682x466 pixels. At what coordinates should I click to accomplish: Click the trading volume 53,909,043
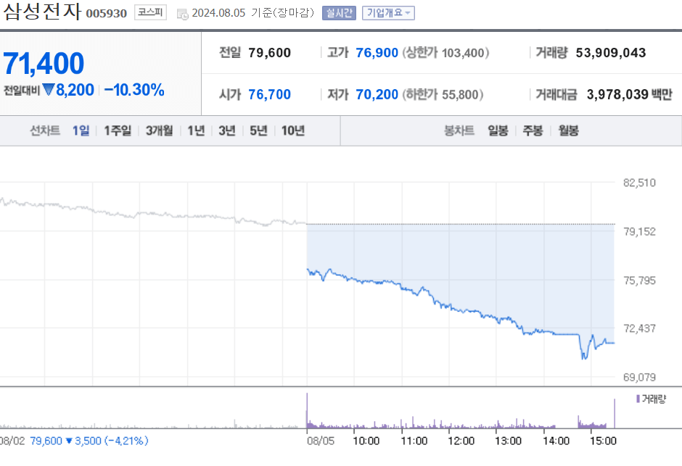coord(611,53)
